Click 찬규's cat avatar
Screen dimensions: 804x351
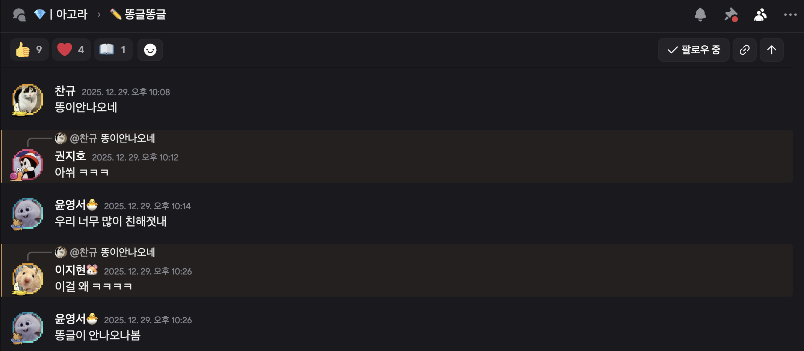27,99
